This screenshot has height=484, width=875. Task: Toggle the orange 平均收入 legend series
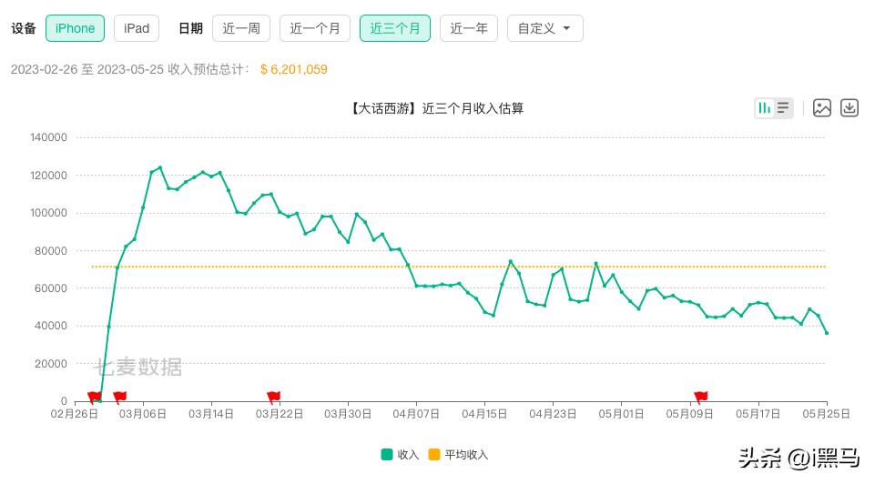(x=458, y=455)
